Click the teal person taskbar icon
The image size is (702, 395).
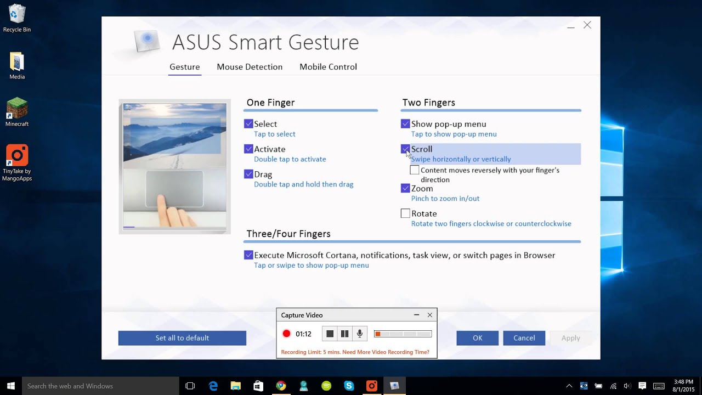303,386
